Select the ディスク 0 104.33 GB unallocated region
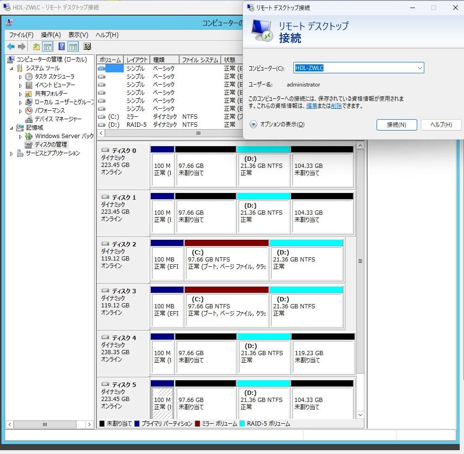The image size is (464, 454). point(322,166)
